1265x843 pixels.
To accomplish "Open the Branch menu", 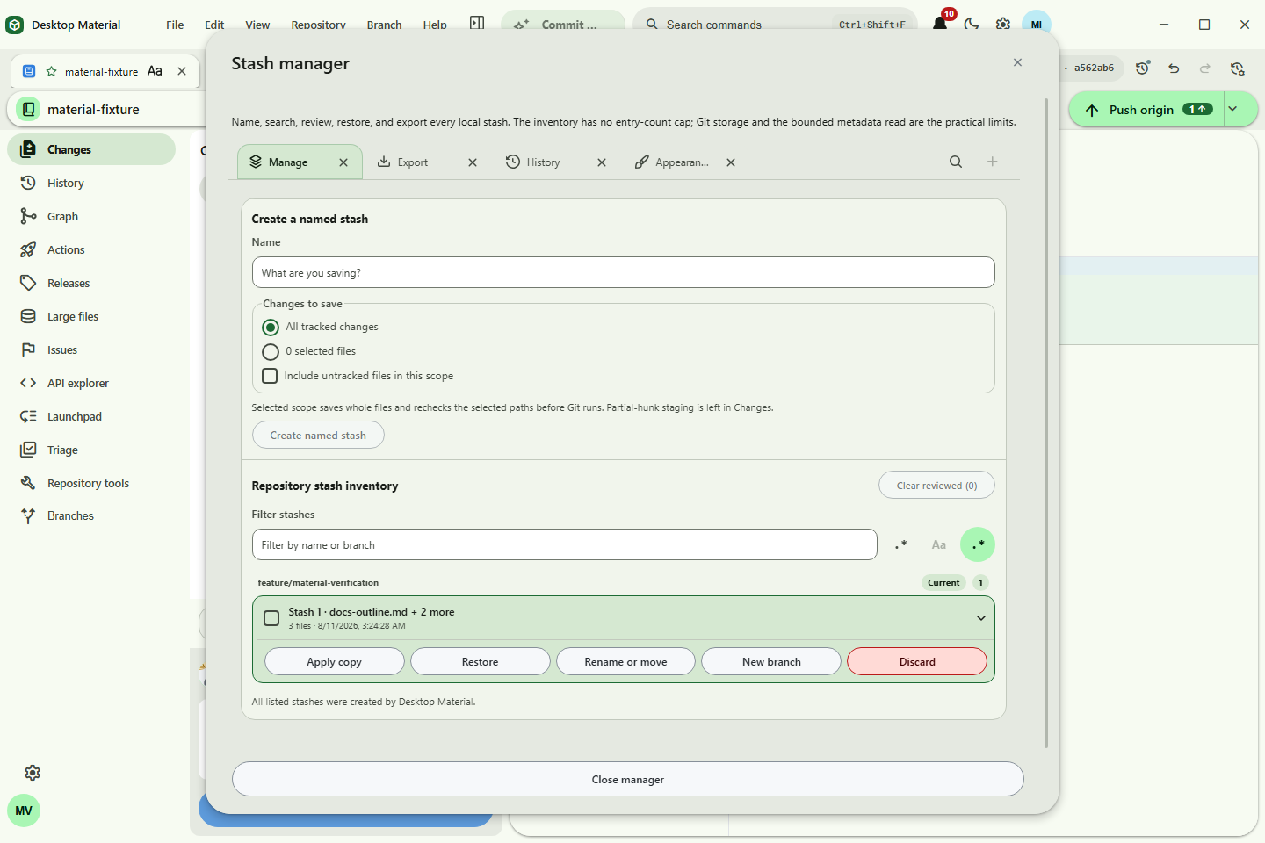I will point(384,25).
